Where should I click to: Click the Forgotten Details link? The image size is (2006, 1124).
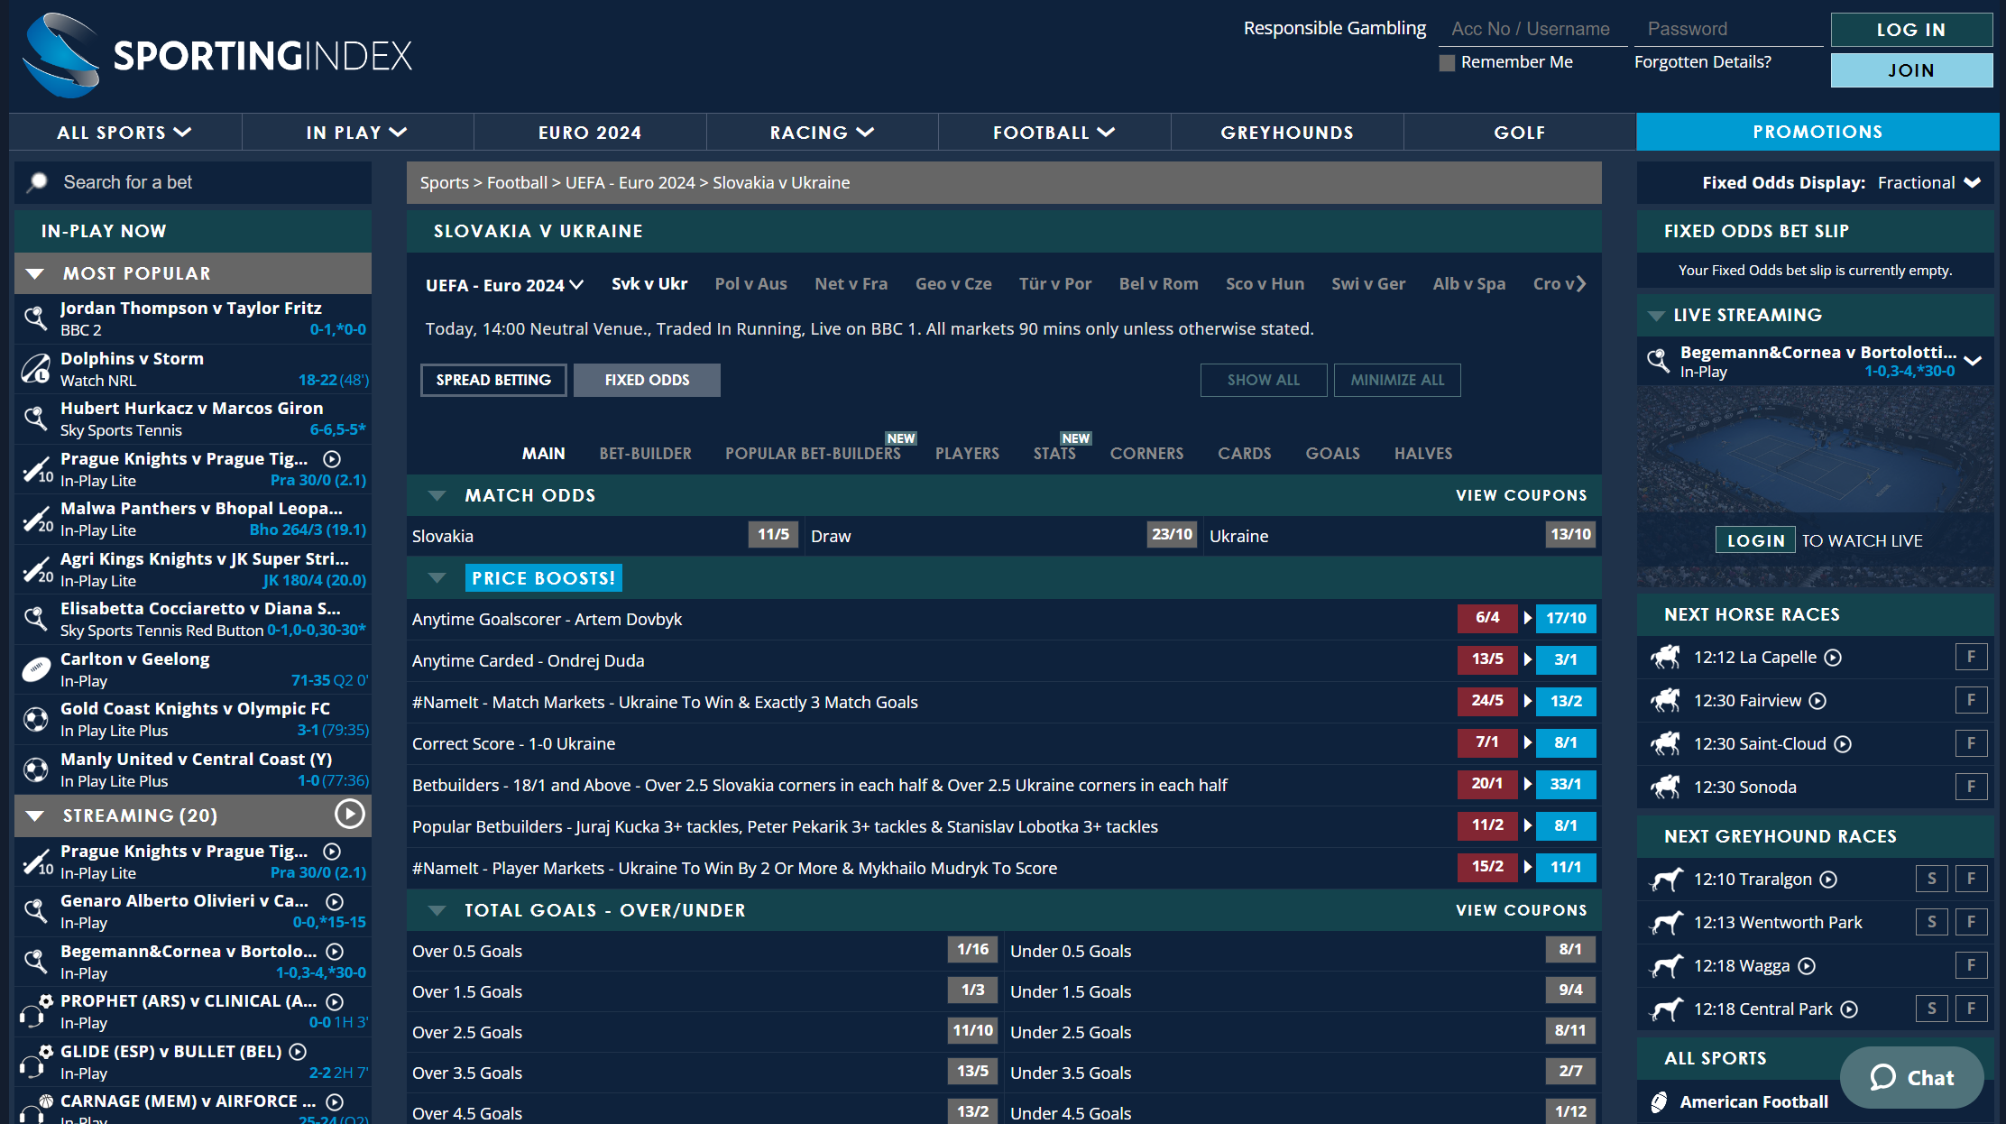[1702, 62]
